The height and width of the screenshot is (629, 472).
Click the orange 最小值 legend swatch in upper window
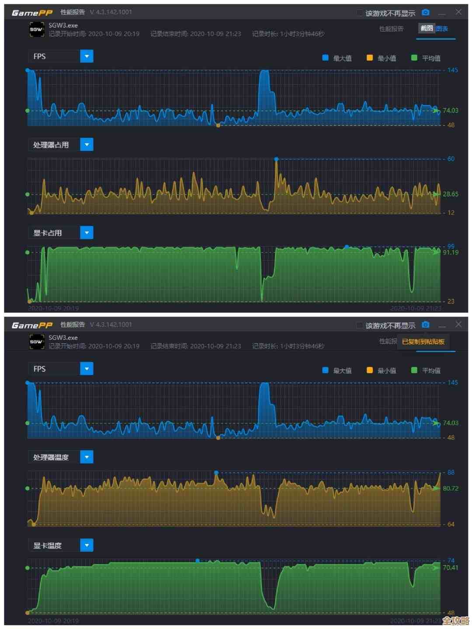[370, 58]
